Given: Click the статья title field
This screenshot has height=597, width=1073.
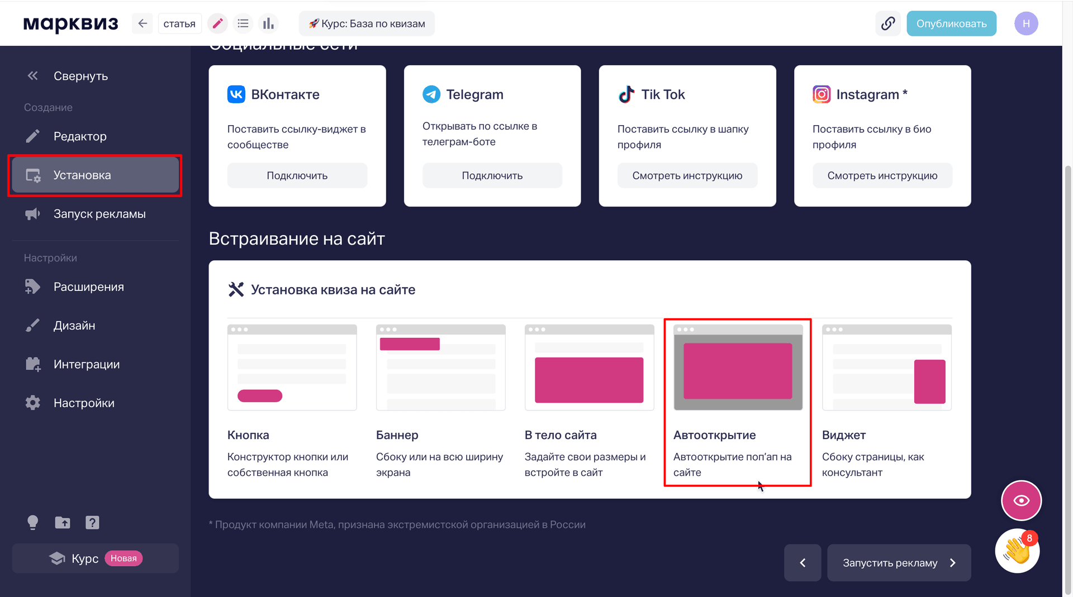Looking at the screenshot, I should (179, 23).
